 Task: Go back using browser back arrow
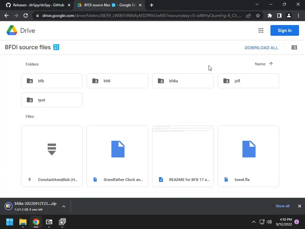(7, 16)
